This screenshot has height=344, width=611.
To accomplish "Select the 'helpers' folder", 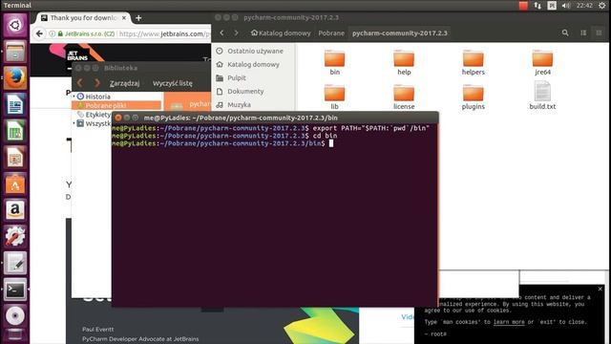I will (x=474, y=62).
